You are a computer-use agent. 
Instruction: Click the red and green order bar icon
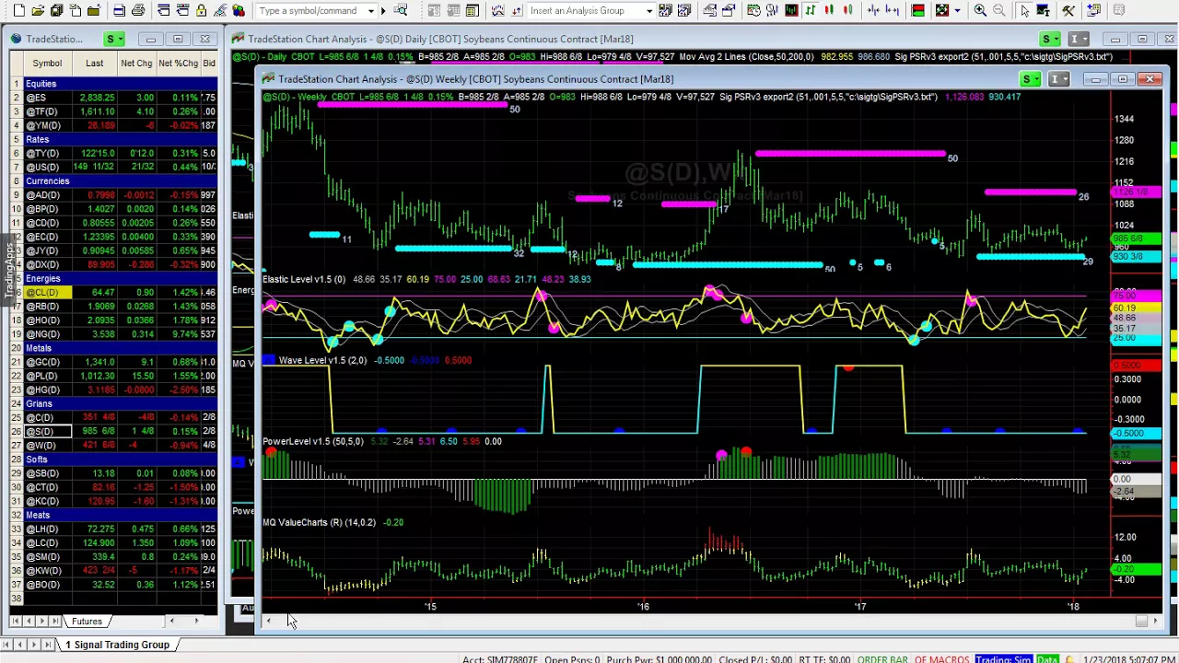point(917,10)
